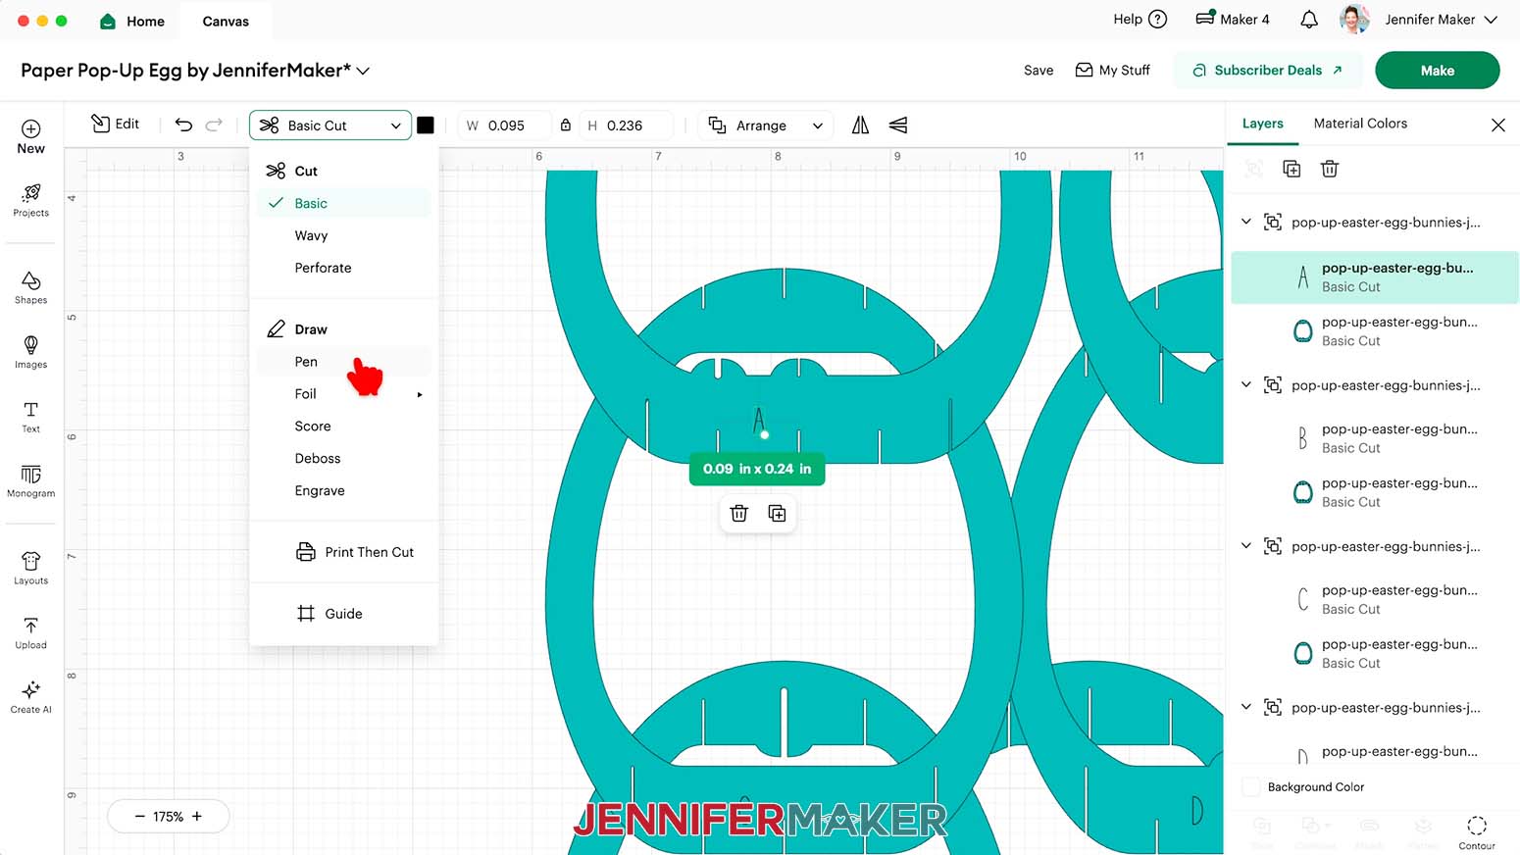This screenshot has height=855, width=1520.
Task: Click the height H input field
Action: pyautogui.click(x=625, y=125)
